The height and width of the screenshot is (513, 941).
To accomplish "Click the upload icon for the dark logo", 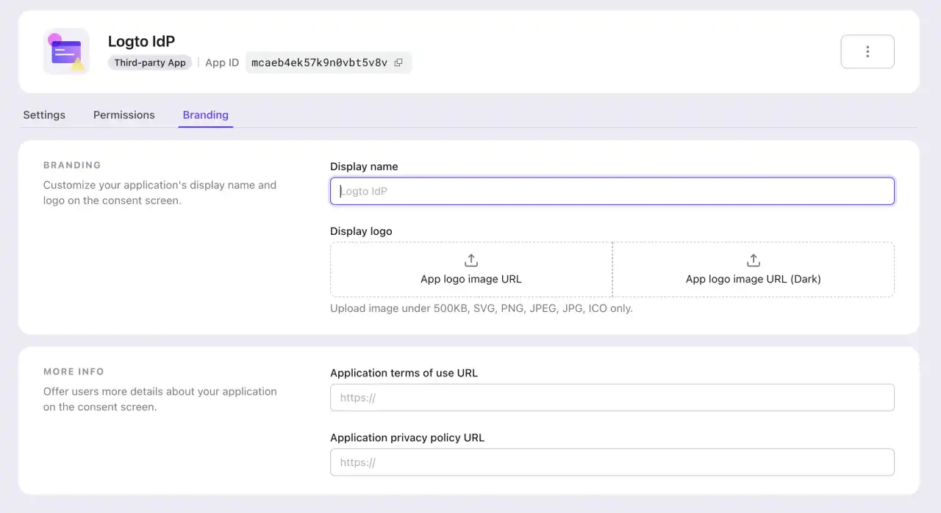I will 753,260.
